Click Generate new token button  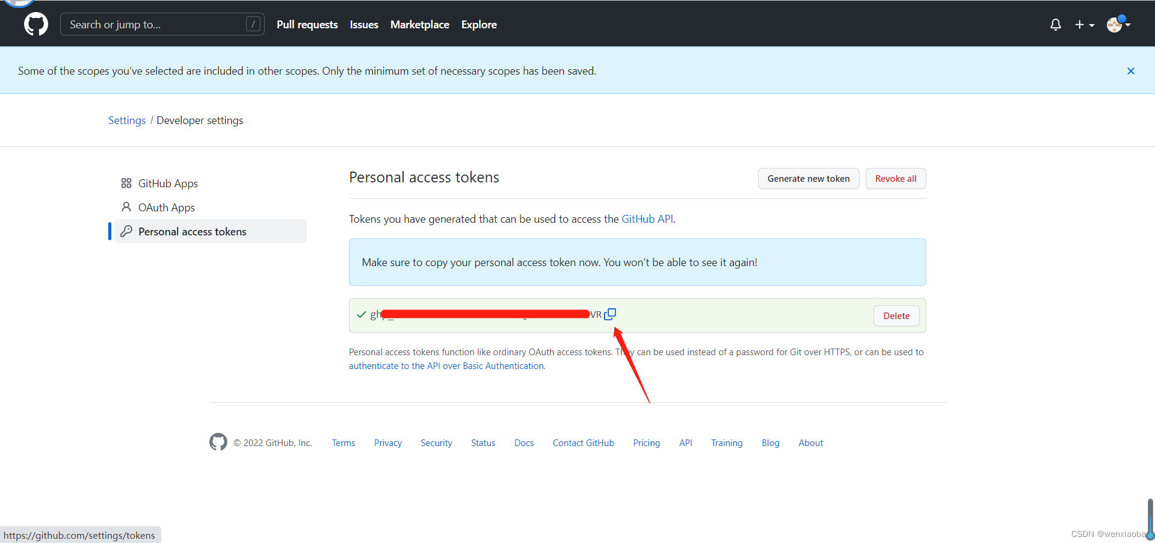pos(808,179)
